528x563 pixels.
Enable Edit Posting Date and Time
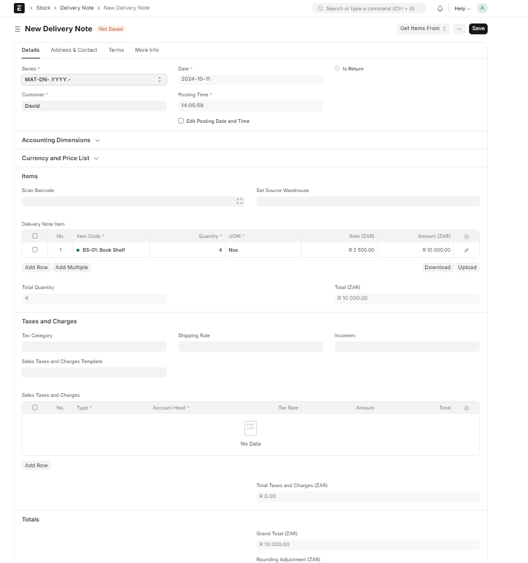coord(181,121)
